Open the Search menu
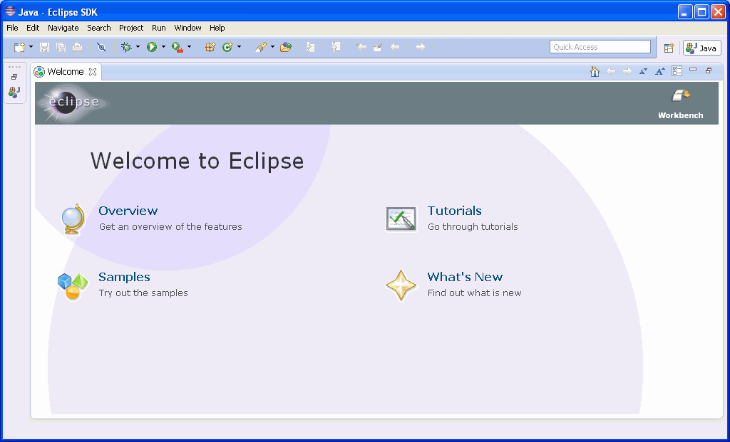 [x=98, y=28]
